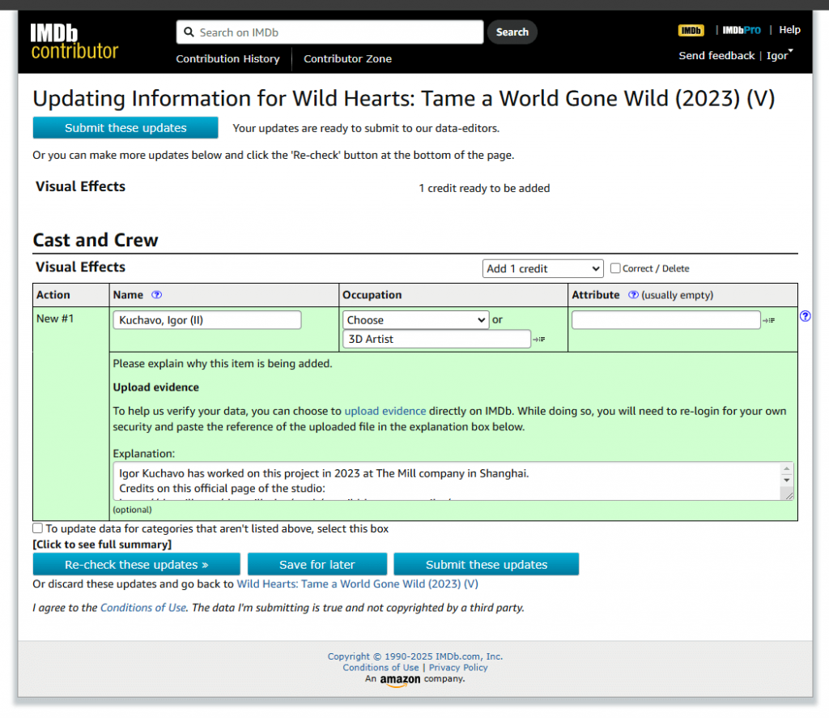This screenshot has width=829, height=718.
Task: Open the Privacy Policy link
Action: tap(458, 668)
